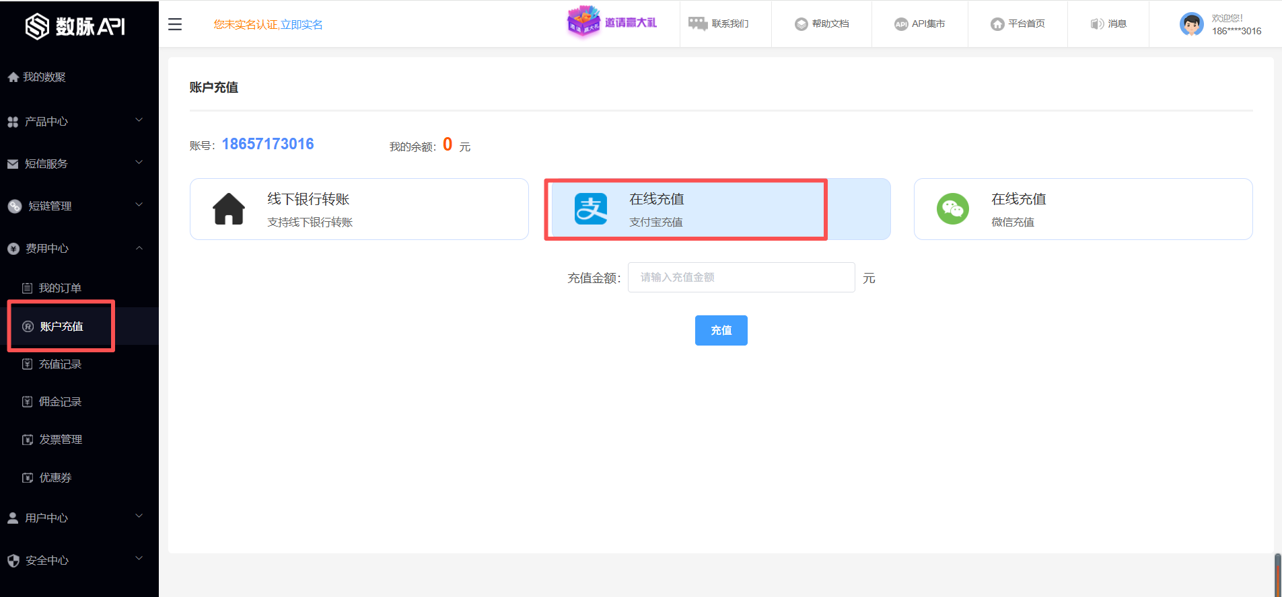
Task: Open the user avatar profile icon
Action: 1191,24
